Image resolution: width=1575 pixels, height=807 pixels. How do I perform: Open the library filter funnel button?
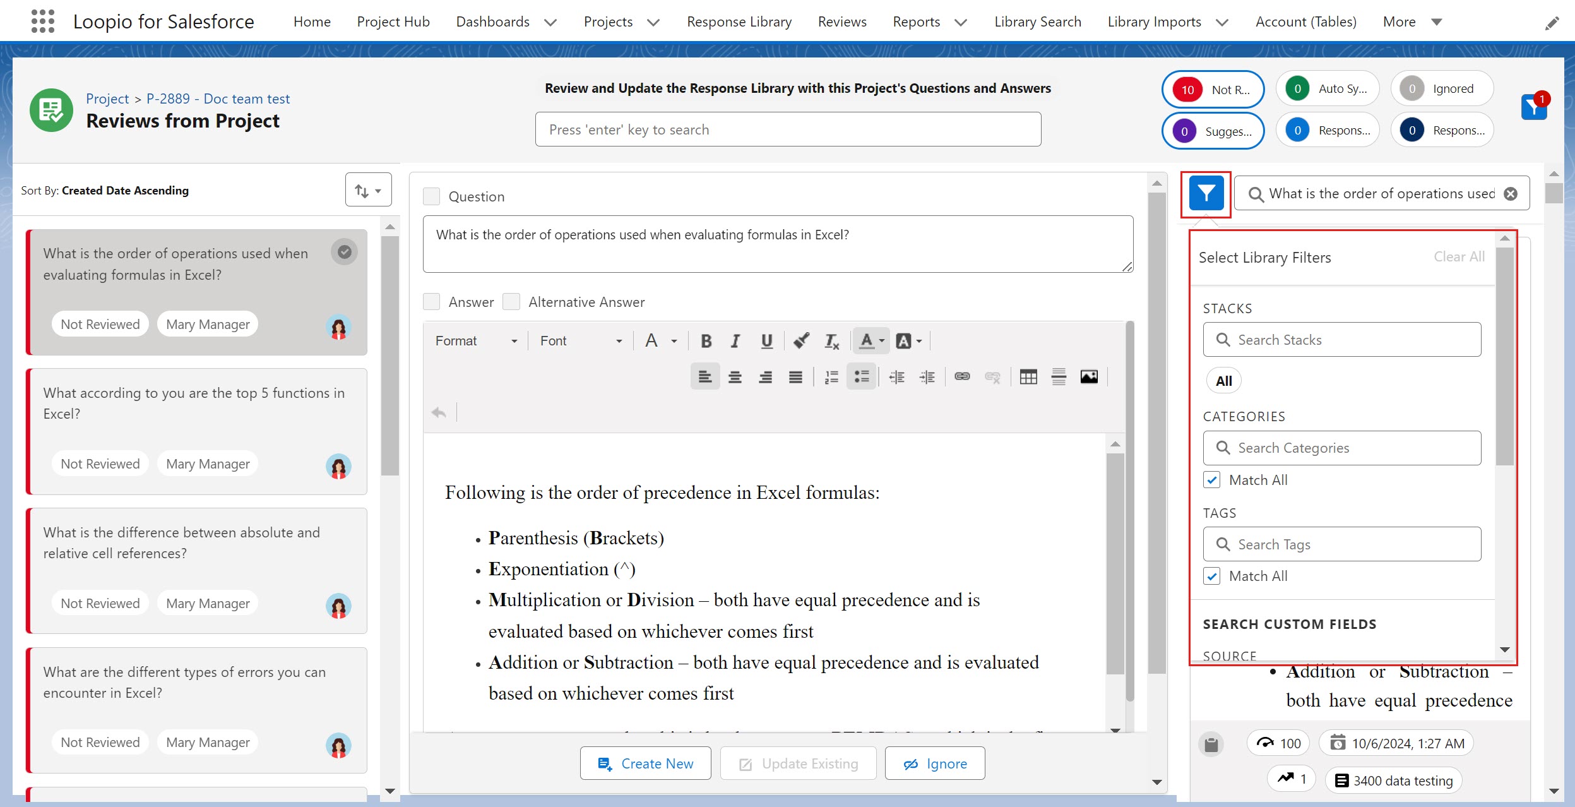1206,193
